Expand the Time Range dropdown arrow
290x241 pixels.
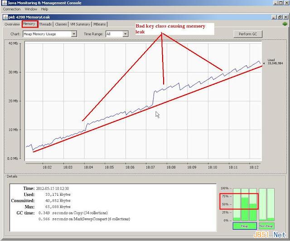[x=126, y=34]
